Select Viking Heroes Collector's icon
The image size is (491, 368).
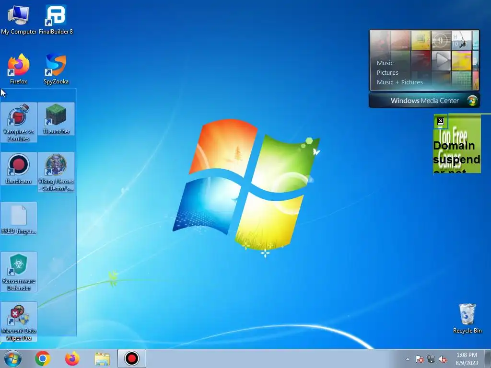(x=56, y=172)
